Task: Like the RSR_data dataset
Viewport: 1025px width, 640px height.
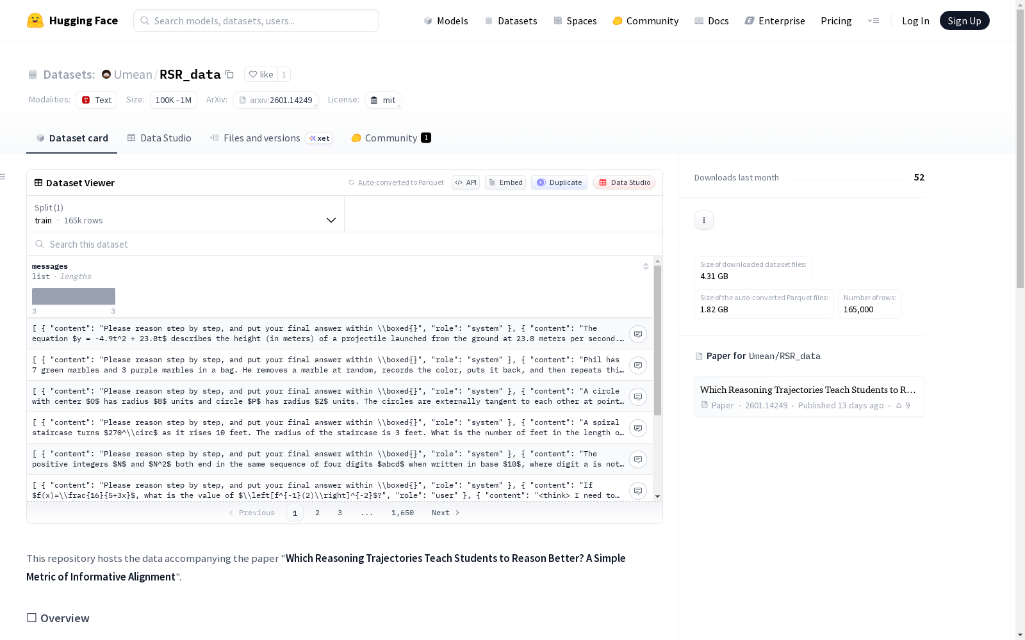Action: pyautogui.click(x=261, y=74)
